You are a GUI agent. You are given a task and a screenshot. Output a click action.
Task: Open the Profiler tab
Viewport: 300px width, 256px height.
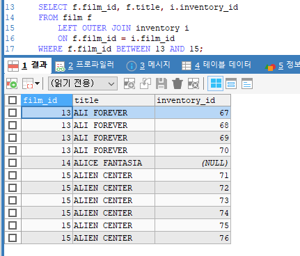point(85,65)
